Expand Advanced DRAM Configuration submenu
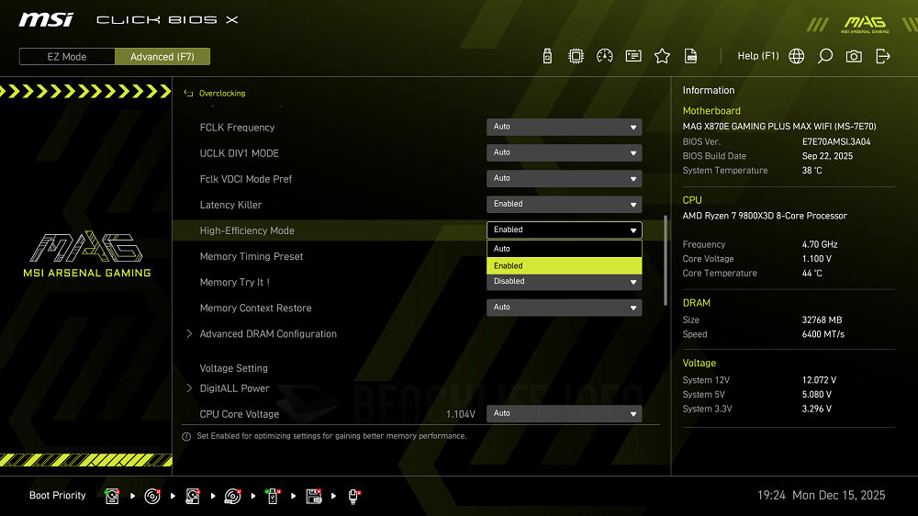The image size is (918, 516). pyautogui.click(x=268, y=334)
